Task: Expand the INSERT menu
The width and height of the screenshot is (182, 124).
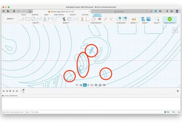Action: (x=145, y=23)
